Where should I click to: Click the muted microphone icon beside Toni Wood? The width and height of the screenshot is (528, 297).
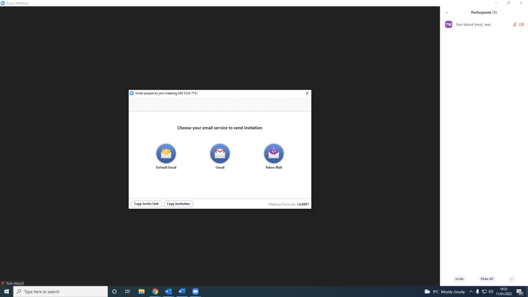point(515,24)
